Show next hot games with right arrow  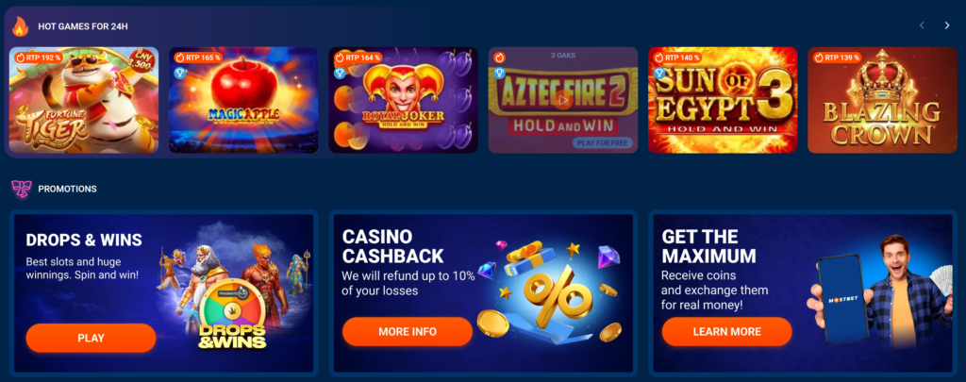coord(947,25)
